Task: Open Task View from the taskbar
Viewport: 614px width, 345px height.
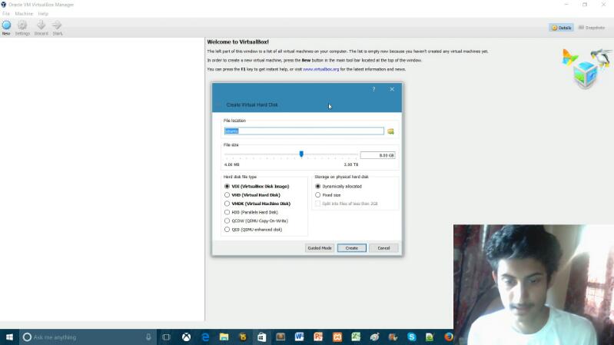Action: point(166,337)
